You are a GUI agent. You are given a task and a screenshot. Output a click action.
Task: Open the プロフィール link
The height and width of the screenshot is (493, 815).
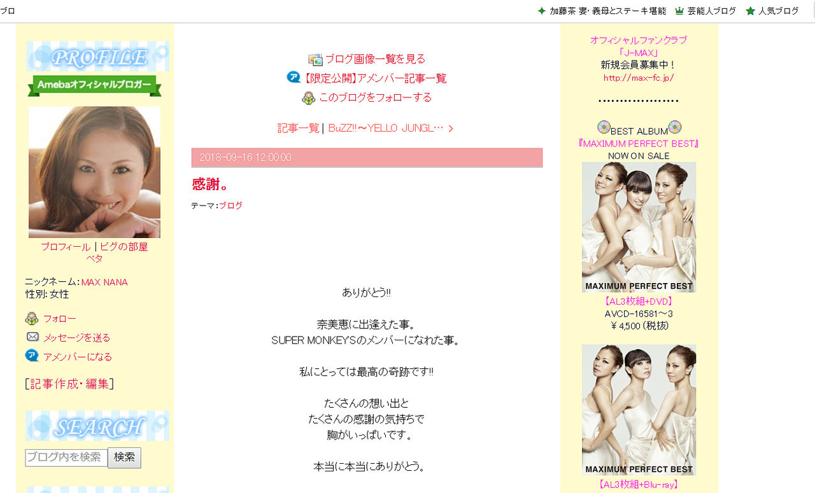(x=66, y=247)
